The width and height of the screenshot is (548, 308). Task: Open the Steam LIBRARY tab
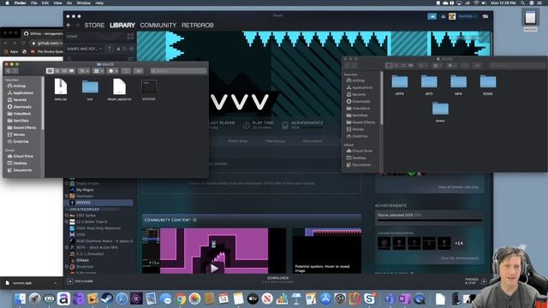(122, 25)
